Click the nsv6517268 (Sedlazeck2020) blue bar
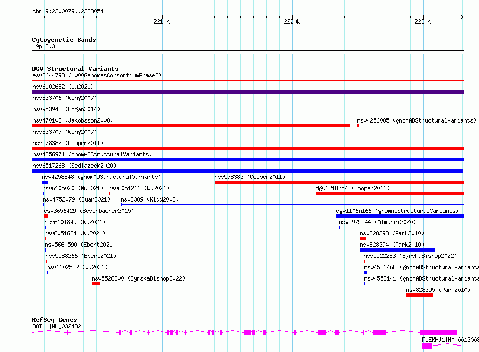479x352 pixels. 248,171
